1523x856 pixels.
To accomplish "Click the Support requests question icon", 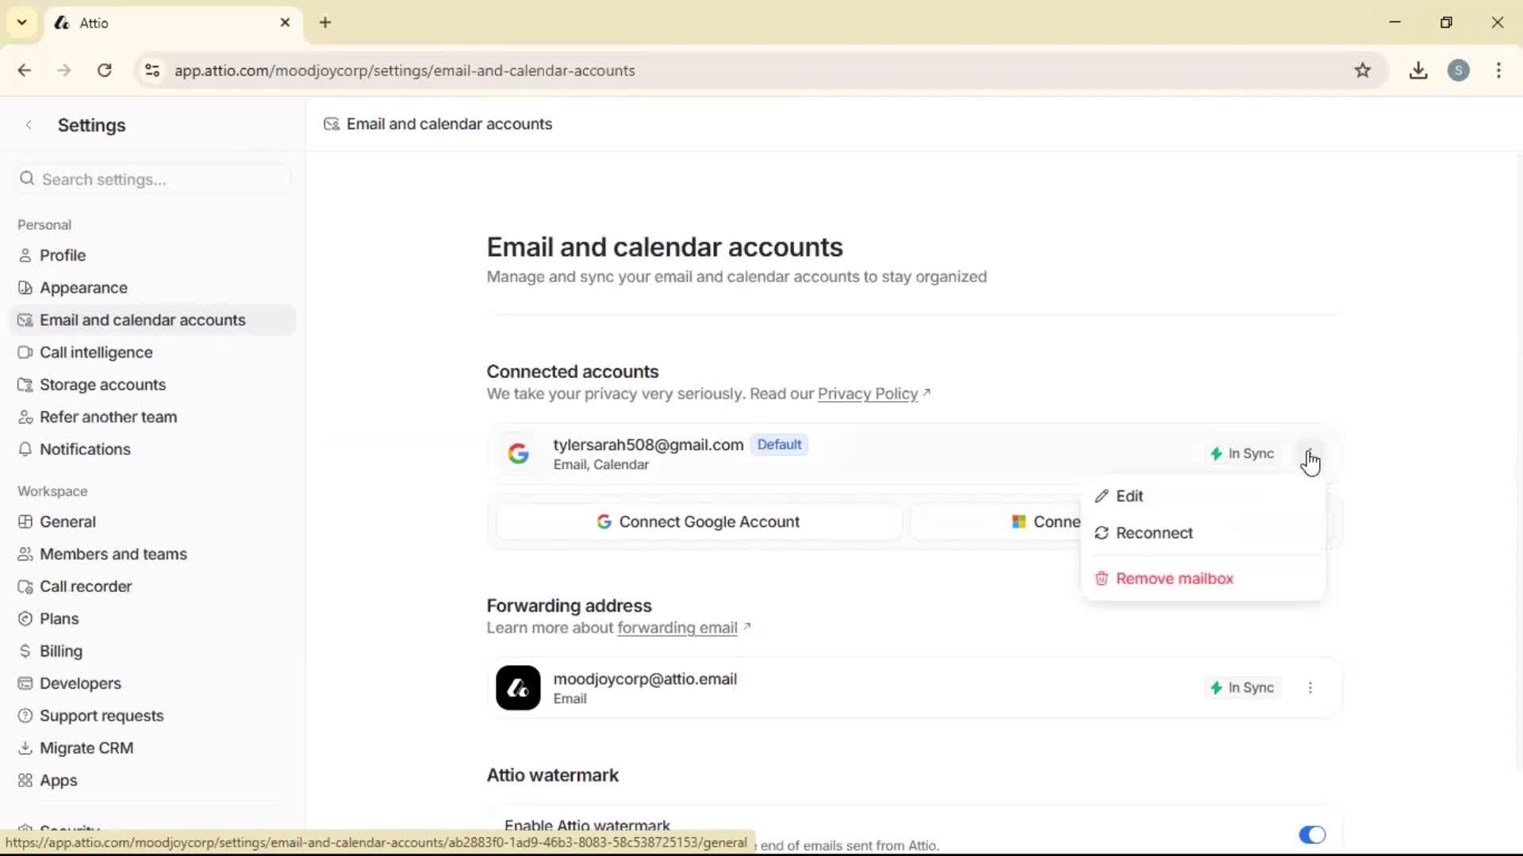I will [25, 716].
